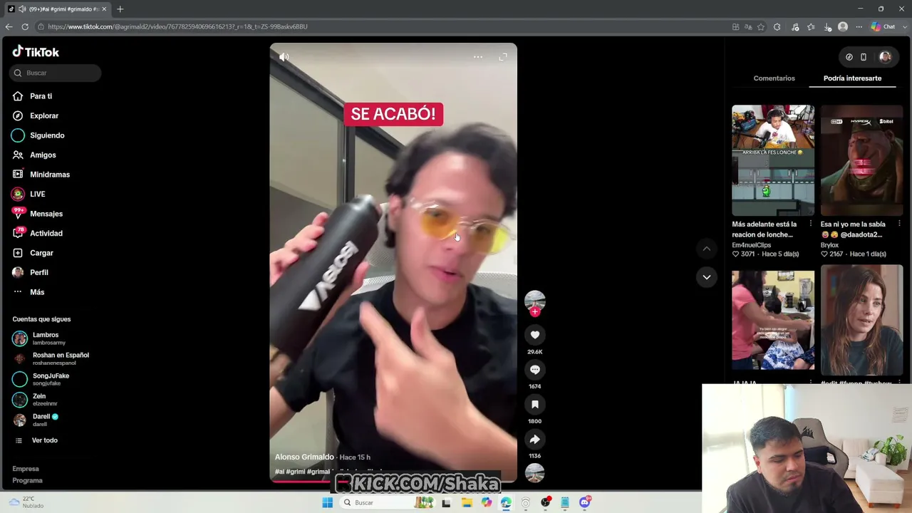The width and height of the screenshot is (912, 513).
Task: Open the Roshan en Español account
Action: (x=51, y=358)
